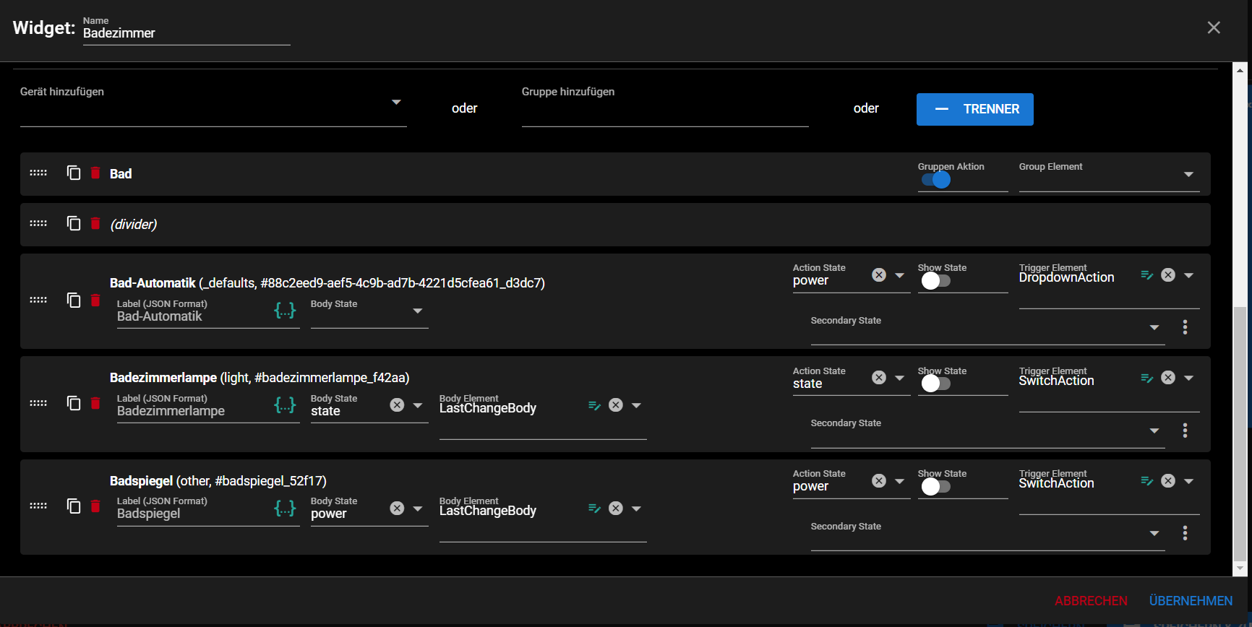The image size is (1252, 627).
Task: Expand Secondary State dropdown of Badezimmerlampe
Action: coord(1154,431)
